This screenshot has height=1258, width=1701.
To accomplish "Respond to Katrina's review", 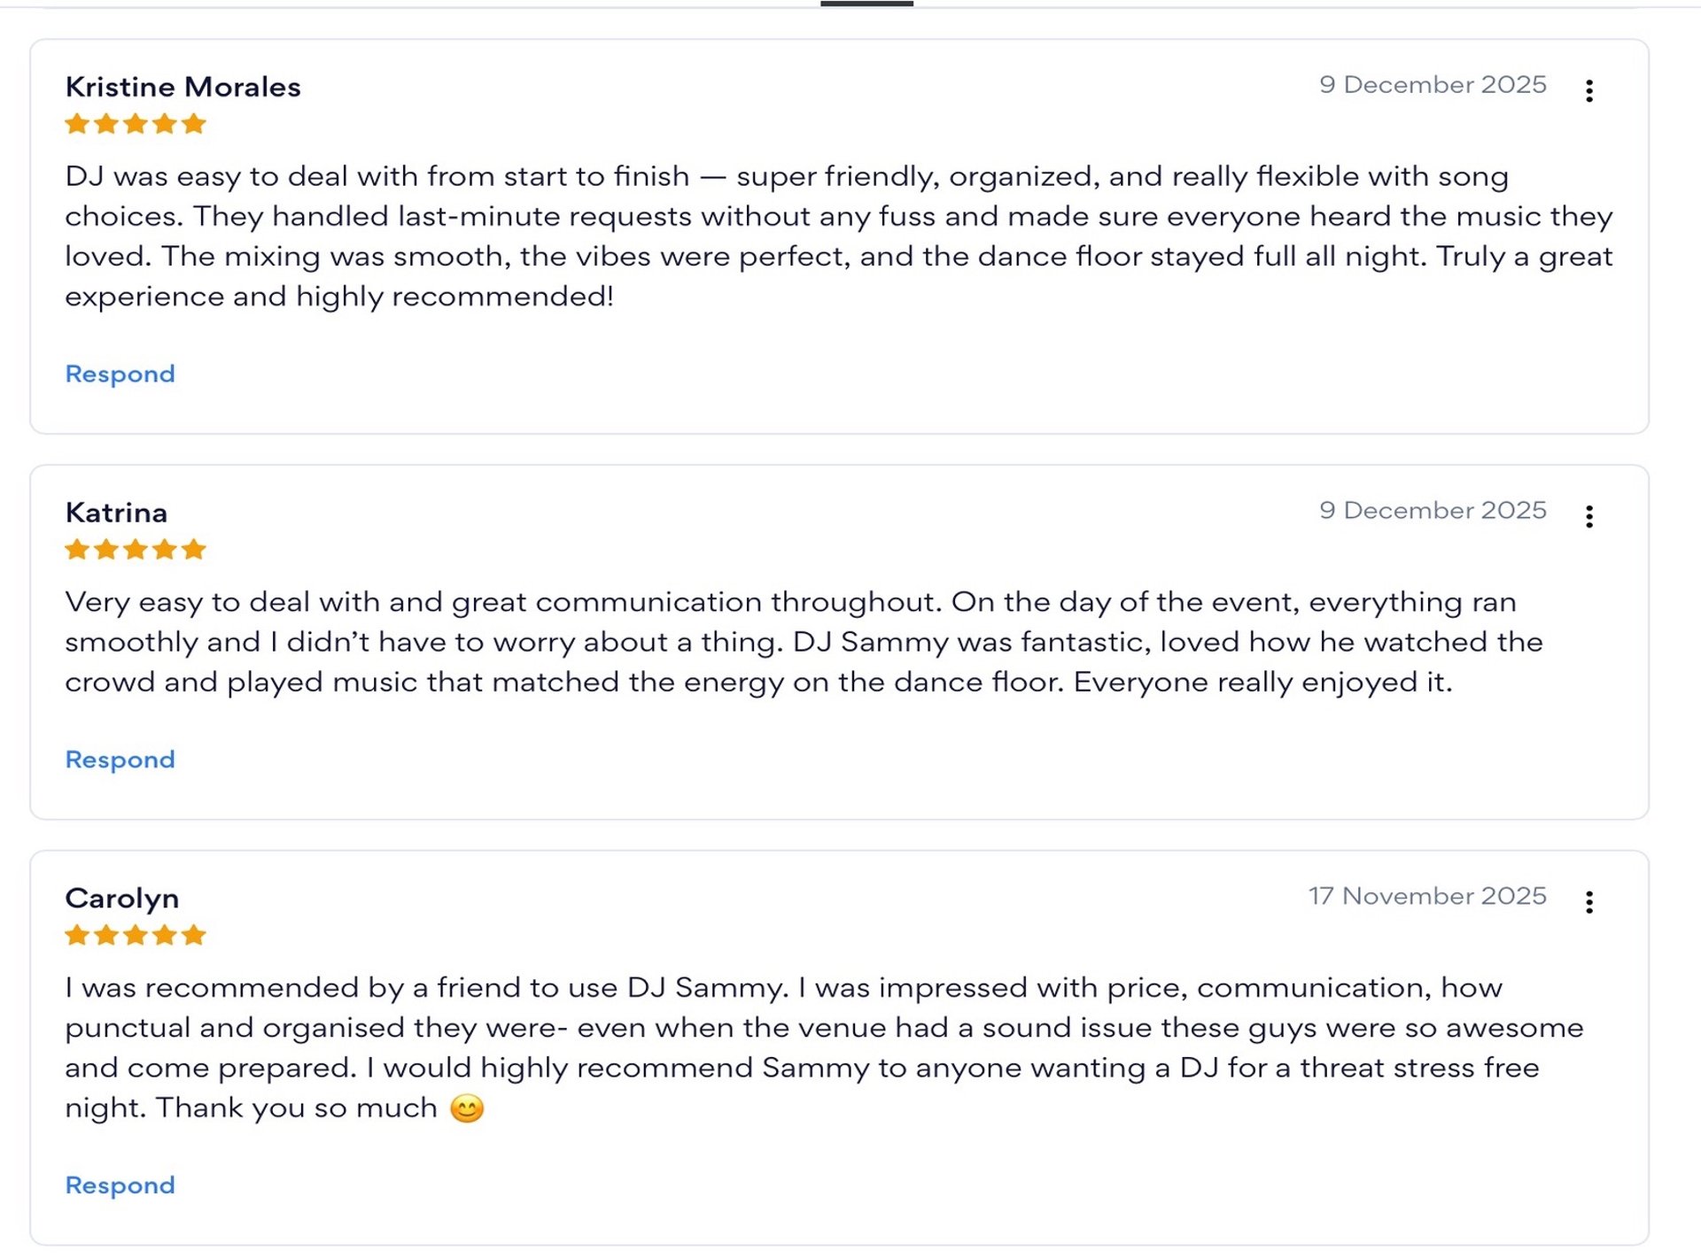I will pos(120,760).
